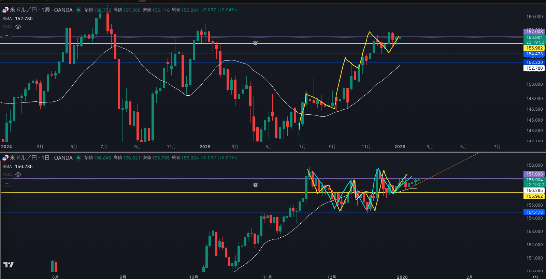Collapse the indicator legend on weekly chart
The height and width of the screenshot is (279, 546).
[7, 36]
